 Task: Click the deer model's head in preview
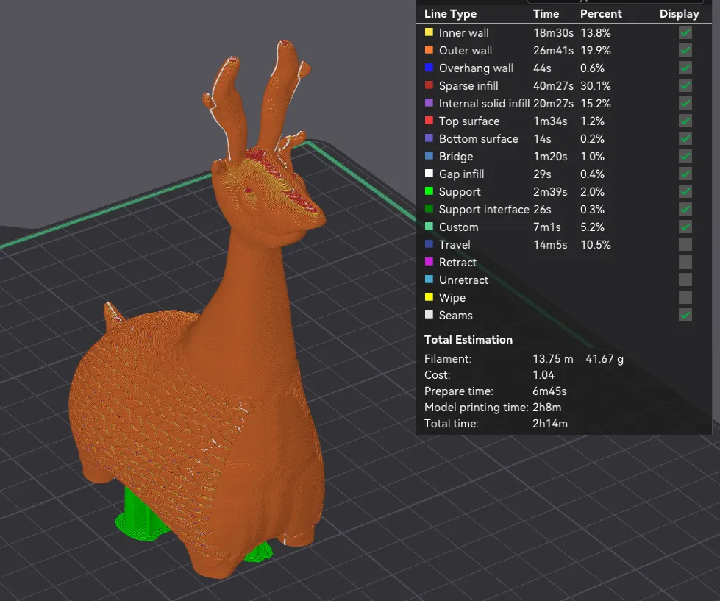tap(272, 184)
